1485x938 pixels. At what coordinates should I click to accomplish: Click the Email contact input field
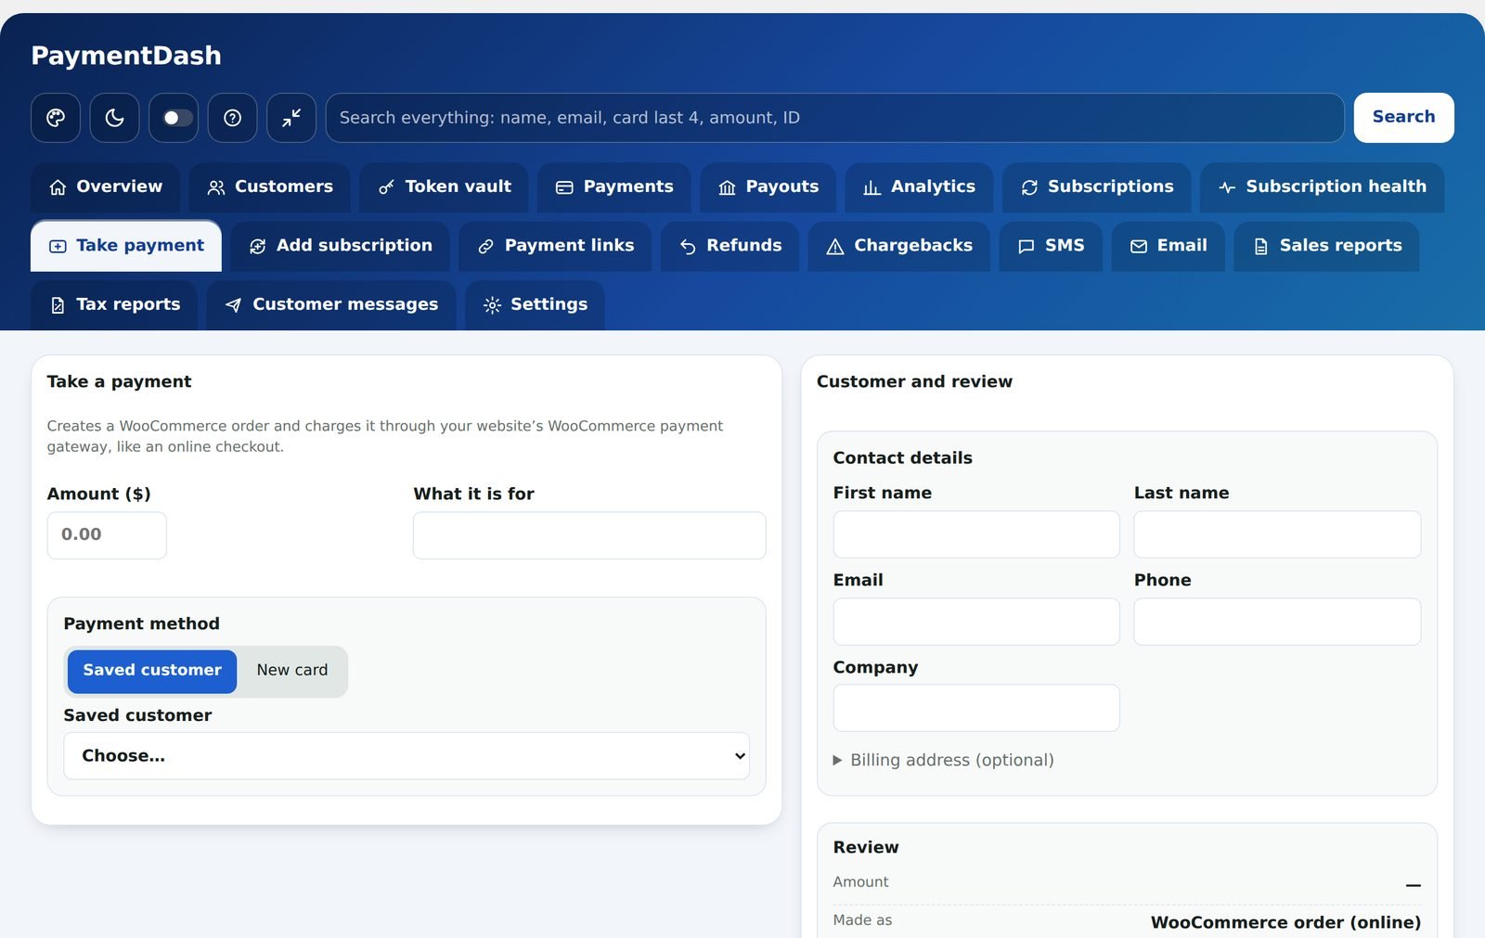pyautogui.click(x=976, y=622)
